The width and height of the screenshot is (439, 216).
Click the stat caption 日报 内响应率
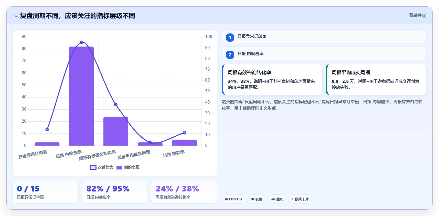pyautogui.click(x=98, y=197)
